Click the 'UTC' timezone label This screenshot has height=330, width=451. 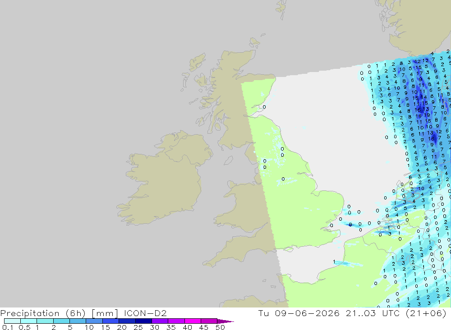[391, 313]
